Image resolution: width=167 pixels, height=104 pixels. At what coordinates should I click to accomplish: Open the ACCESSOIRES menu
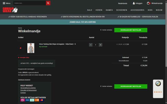pyautogui.click(x=138, y=10)
